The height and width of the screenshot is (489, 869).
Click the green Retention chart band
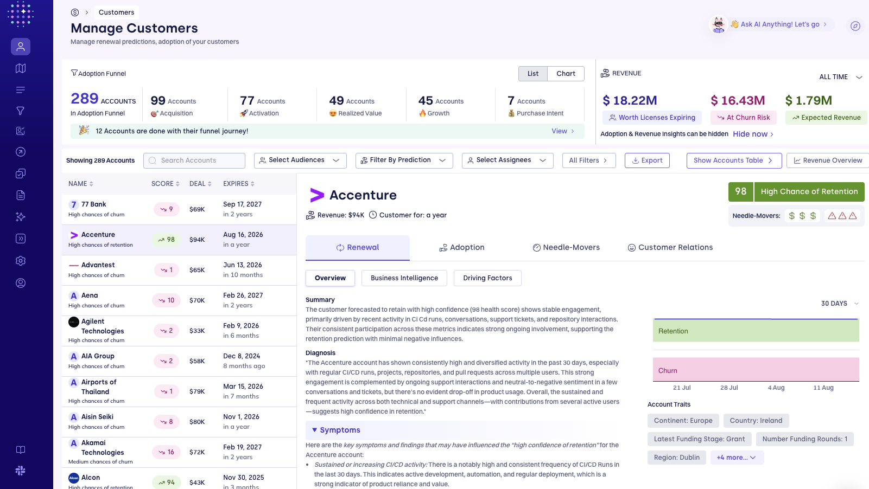(x=756, y=331)
